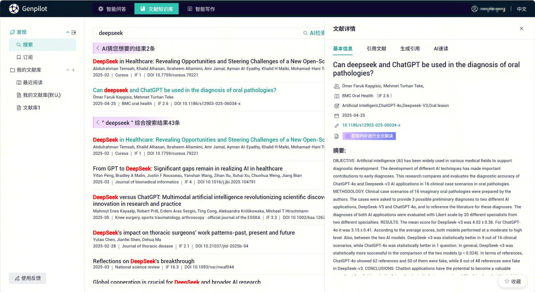Click 获取PDF进行全文解读 button

[x=369, y=136]
